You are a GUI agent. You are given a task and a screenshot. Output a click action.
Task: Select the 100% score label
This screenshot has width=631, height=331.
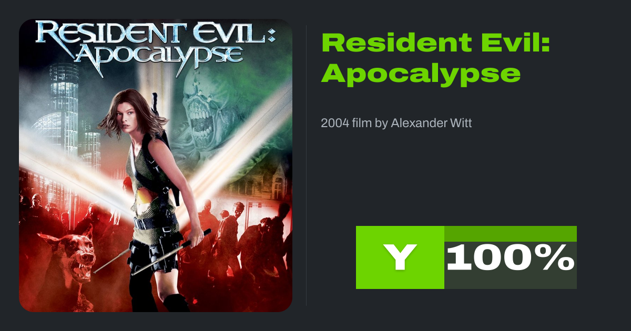(510, 258)
